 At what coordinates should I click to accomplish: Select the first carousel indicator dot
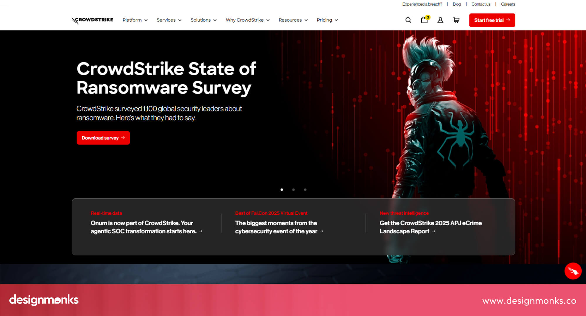[x=282, y=190]
